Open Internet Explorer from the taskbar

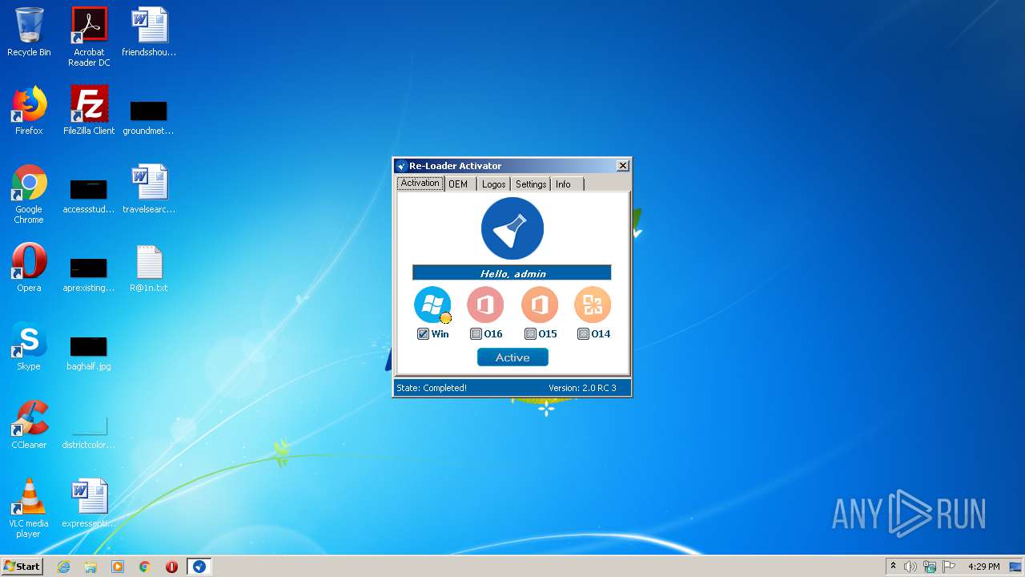[x=64, y=567]
